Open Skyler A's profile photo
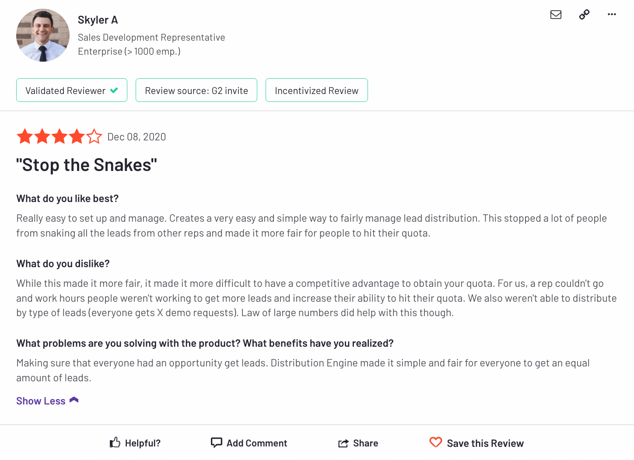634x460 pixels. [x=43, y=35]
